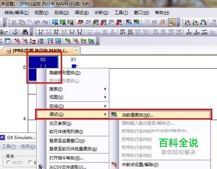Expand the 调试(G) submenu arrow

(105, 114)
